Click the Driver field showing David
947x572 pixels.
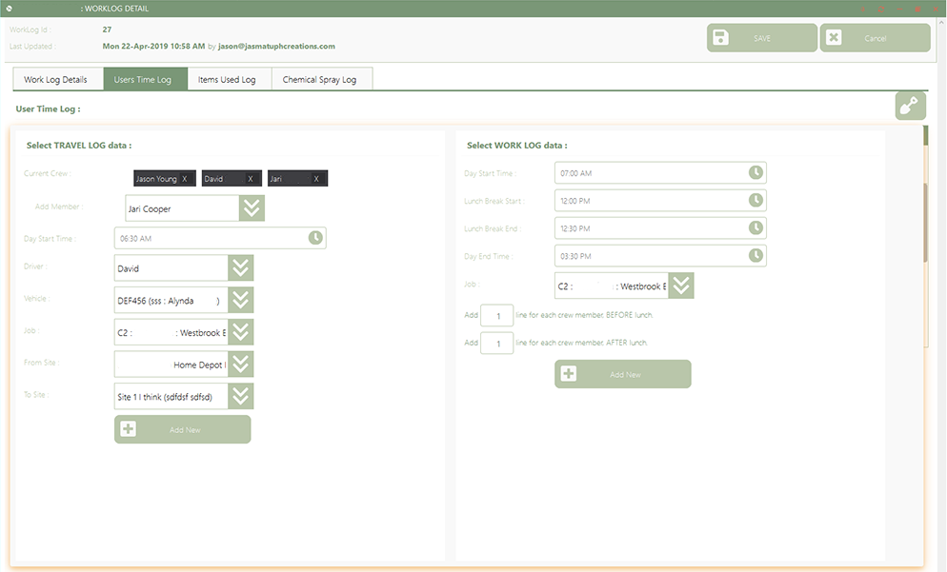[171, 267]
